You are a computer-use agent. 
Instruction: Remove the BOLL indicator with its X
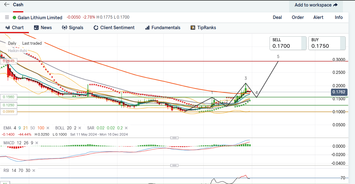pyautogui.click(x=80, y=128)
